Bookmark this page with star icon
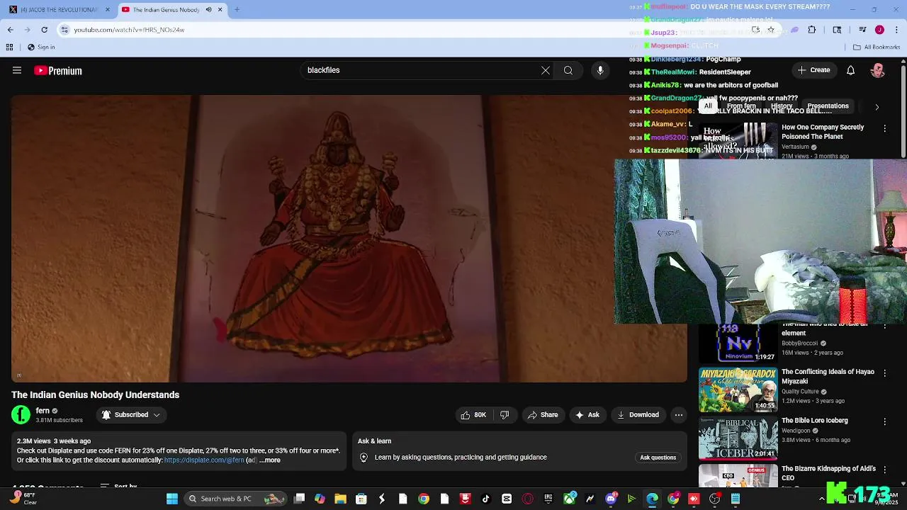Image resolution: width=907 pixels, height=510 pixels. tap(771, 30)
